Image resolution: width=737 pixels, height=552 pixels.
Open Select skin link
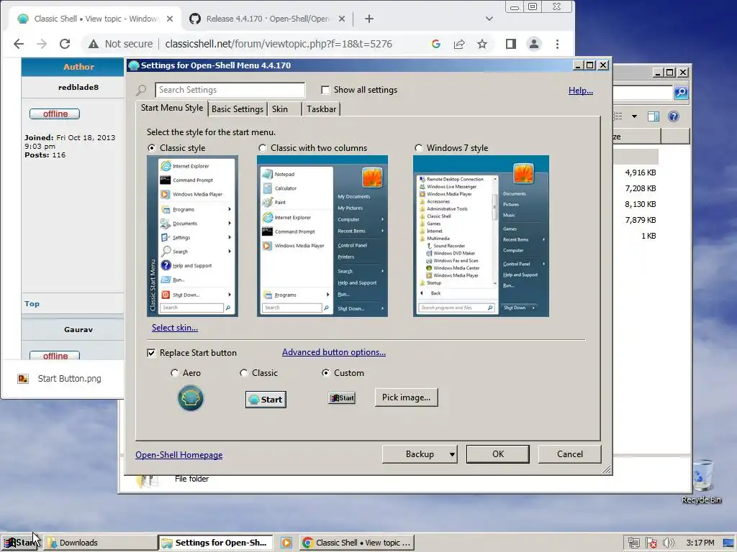pyautogui.click(x=175, y=328)
